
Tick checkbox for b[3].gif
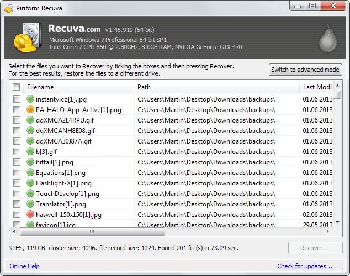(17, 151)
